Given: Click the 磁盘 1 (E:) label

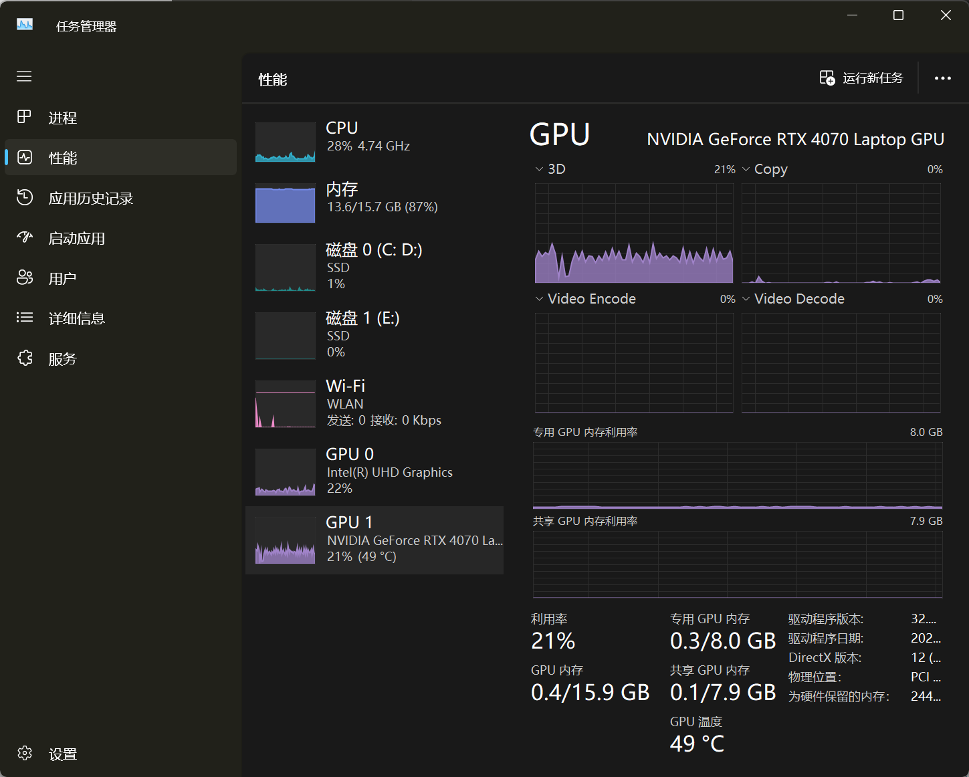Looking at the screenshot, I should (362, 318).
